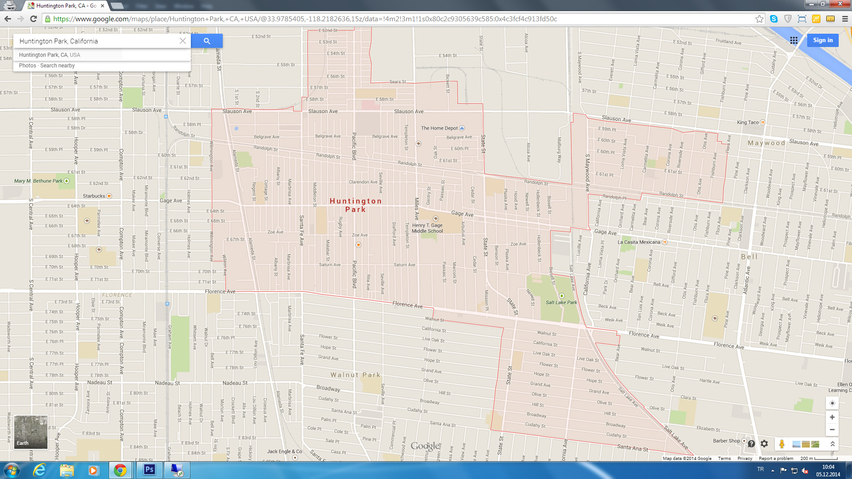Open the help question mark icon
The height and width of the screenshot is (479, 852).
(x=751, y=444)
